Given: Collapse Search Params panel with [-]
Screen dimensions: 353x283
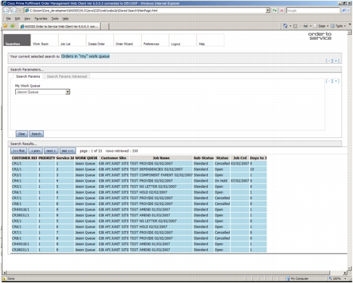Looking at the screenshot, I should 328,81.
